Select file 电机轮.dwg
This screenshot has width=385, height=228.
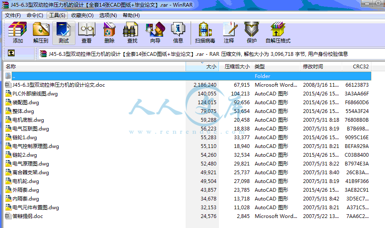(26, 181)
